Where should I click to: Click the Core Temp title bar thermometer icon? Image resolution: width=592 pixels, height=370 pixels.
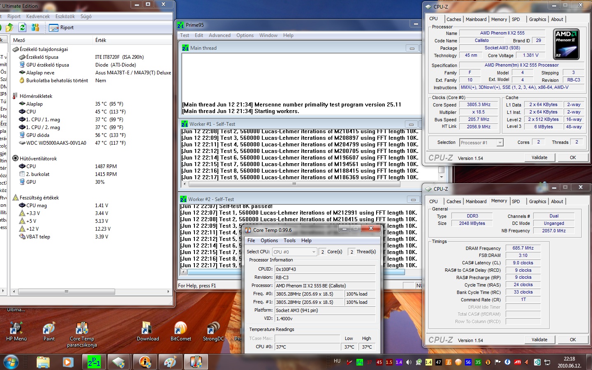[x=248, y=230]
